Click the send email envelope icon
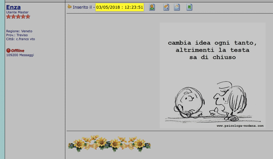The height and width of the screenshot is (159, 273). click(177, 7)
